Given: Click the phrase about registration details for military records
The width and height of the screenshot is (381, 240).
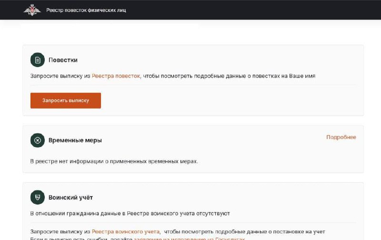Looking at the screenshot, I should [244, 232].
